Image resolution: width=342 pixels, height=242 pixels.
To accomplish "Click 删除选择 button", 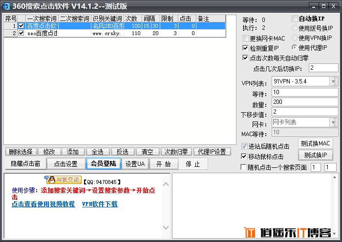I will [21, 152].
